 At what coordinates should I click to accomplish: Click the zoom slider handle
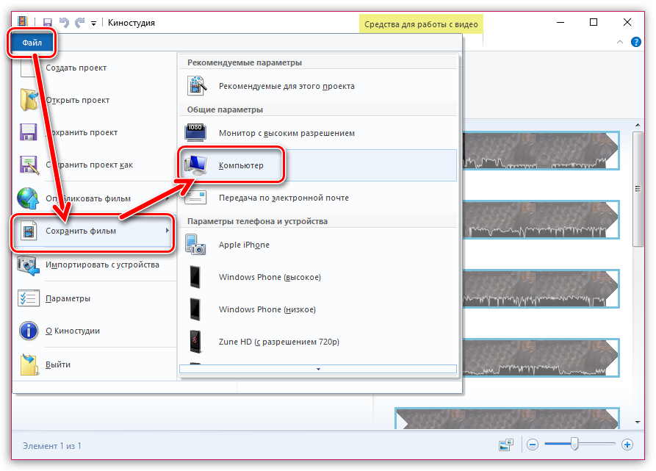click(x=575, y=444)
